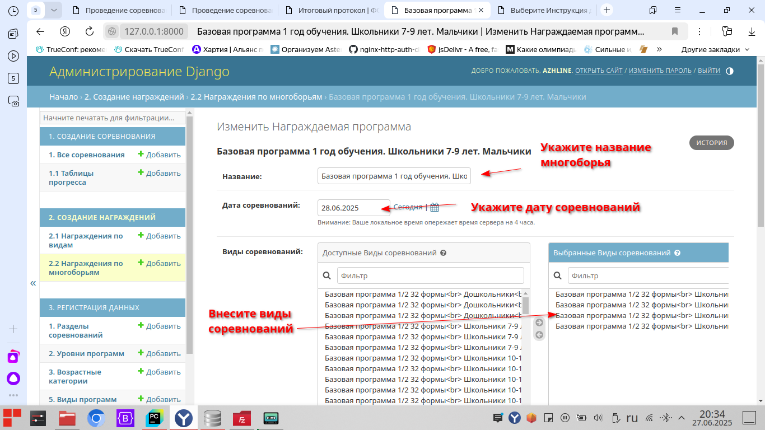Click the Сегодня date shortcut link
The height and width of the screenshot is (430, 765).
(x=408, y=207)
